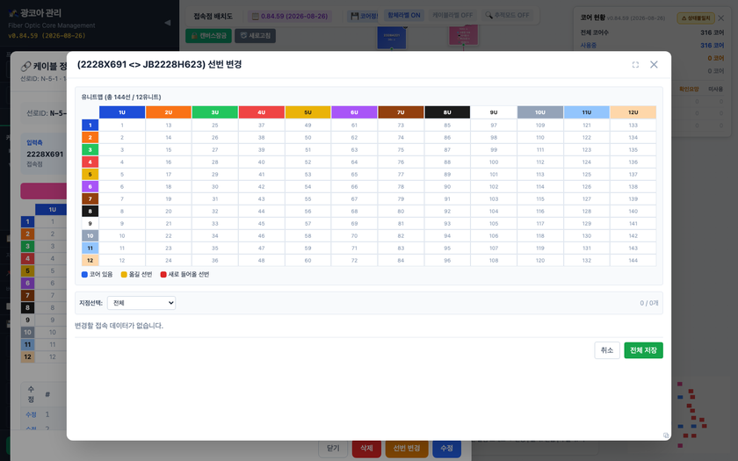
Task: Select the 6U purple unit header
Action: (x=354, y=112)
